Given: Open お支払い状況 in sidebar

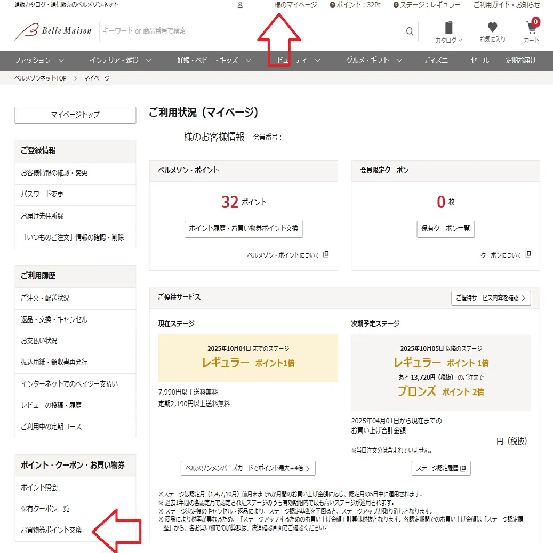Looking at the screenshot, I should pos(75,341).
